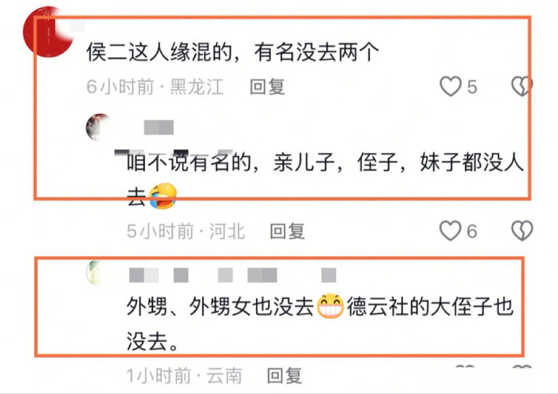This screenshot has height=394, width=558.
Task: Click 回复 under the 云南 reply
Action: (x=284, y=376)
